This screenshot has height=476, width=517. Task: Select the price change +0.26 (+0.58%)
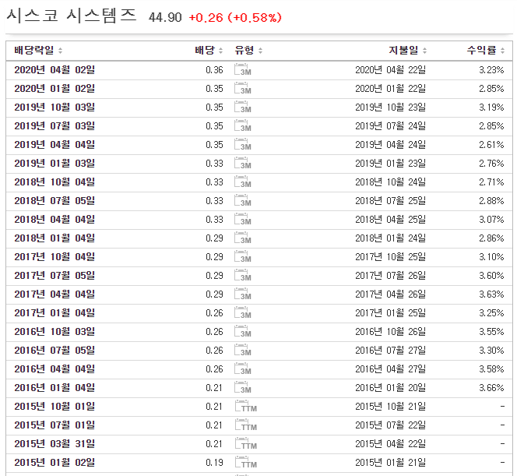click(235, 17)
